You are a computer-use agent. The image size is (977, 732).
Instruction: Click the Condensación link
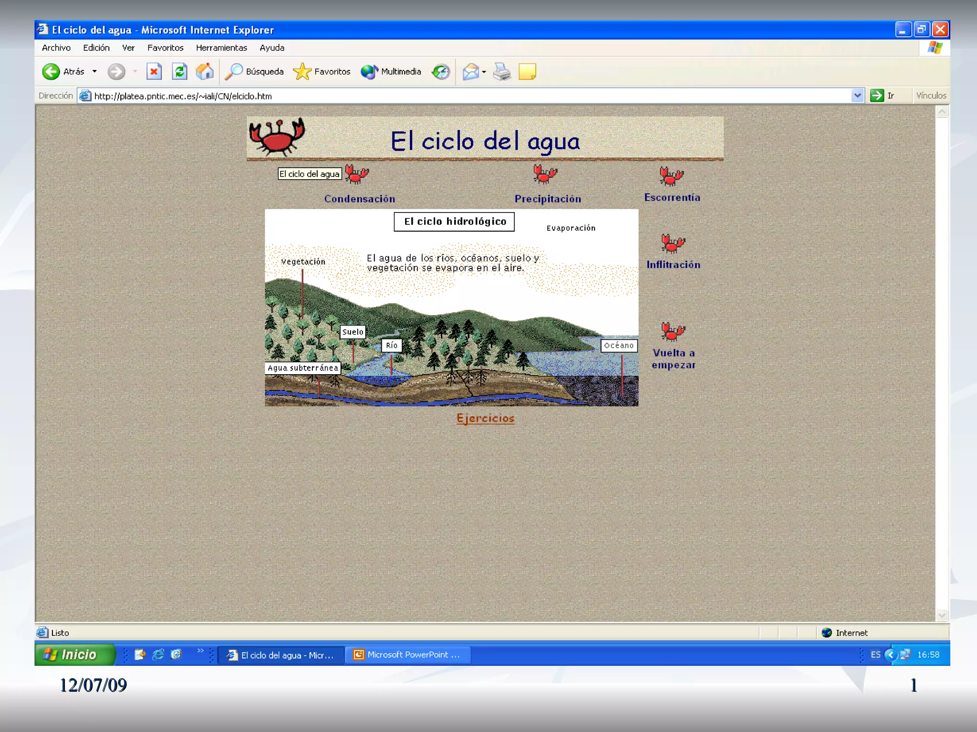click(359, 199)
